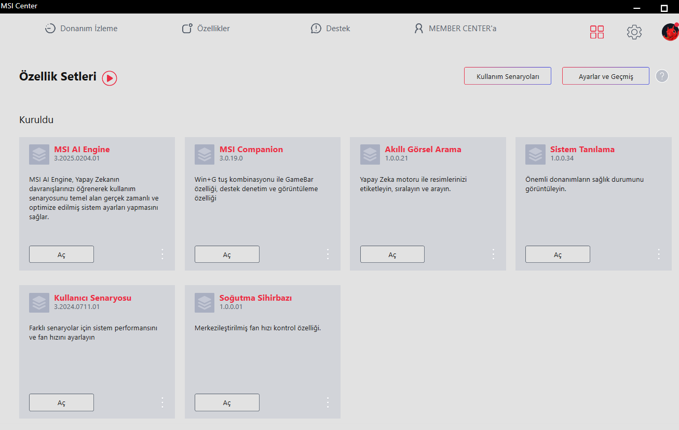
Task: Show Akıllı Görsel Arama more options
Action: pos(493,254)
